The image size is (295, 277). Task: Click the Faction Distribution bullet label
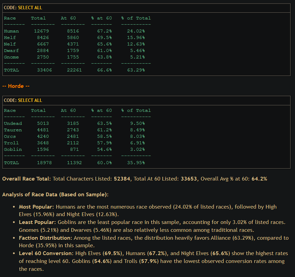(46, 238)
